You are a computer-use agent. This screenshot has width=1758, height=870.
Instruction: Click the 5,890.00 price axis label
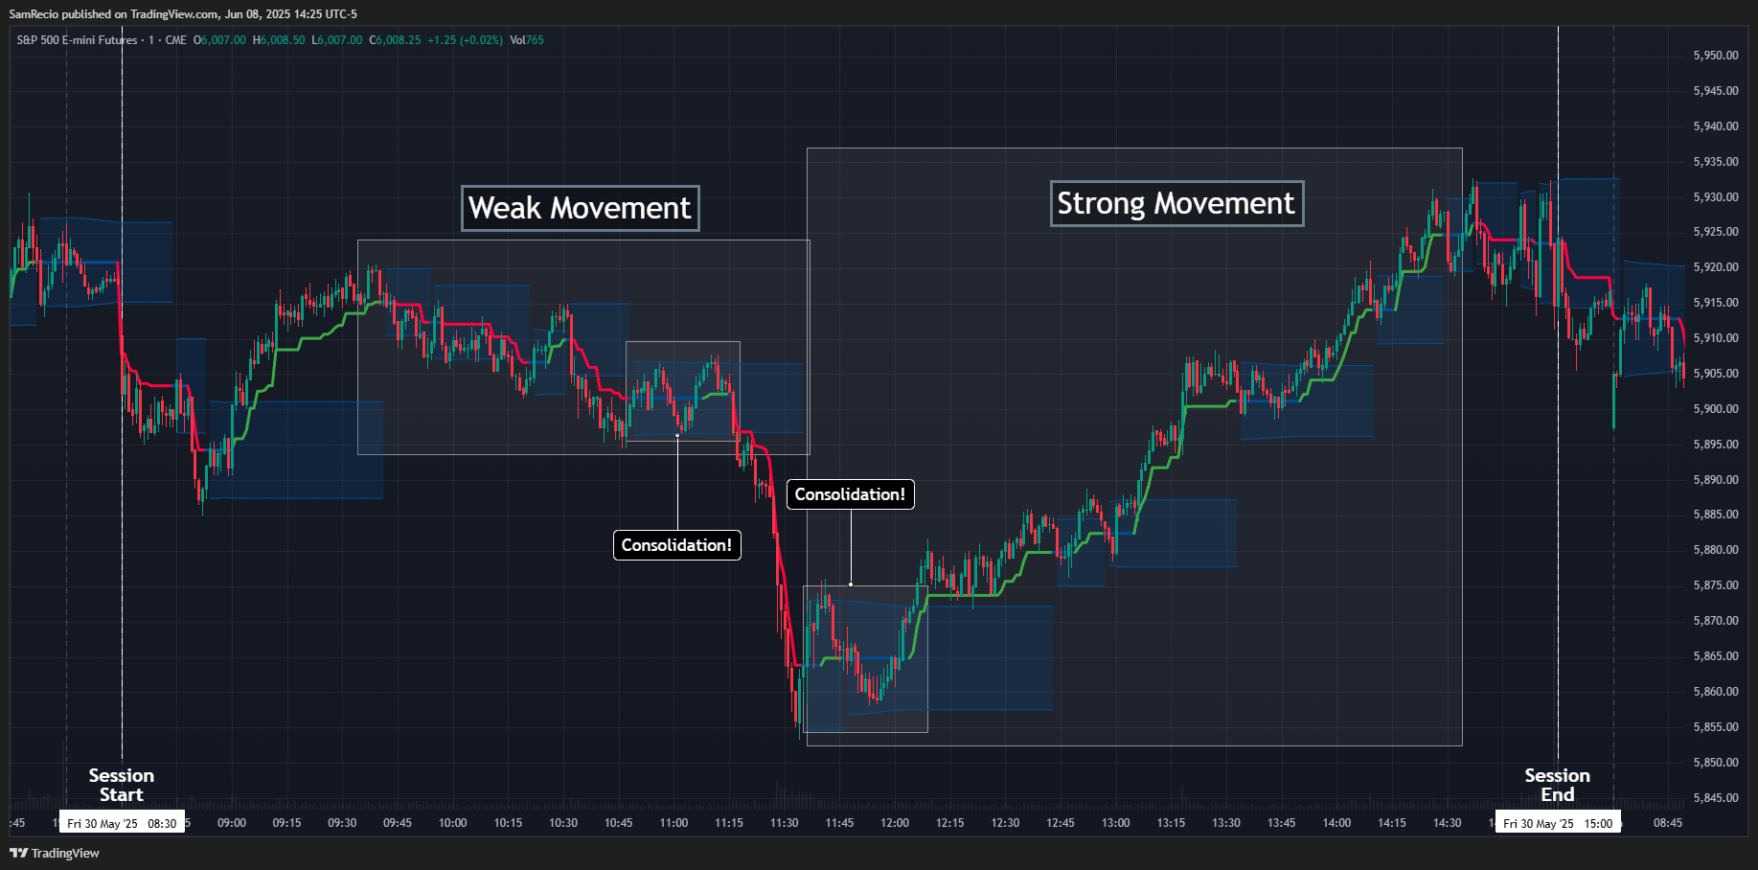(x=1716, y=480)
